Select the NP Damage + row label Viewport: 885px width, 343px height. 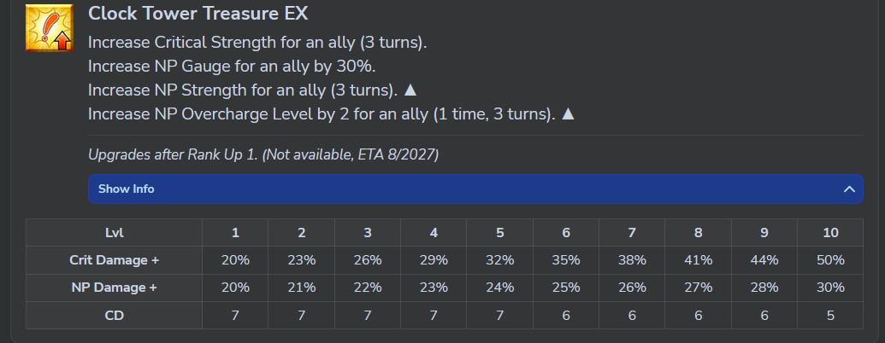point(114,288)
